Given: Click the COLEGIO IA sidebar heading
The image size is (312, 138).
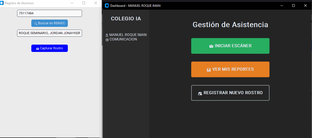Looking at the screenshot, I should 126,19.
